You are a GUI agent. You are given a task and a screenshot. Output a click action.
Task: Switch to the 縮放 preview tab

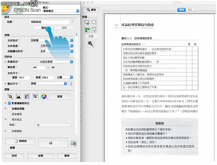[190, 10]
